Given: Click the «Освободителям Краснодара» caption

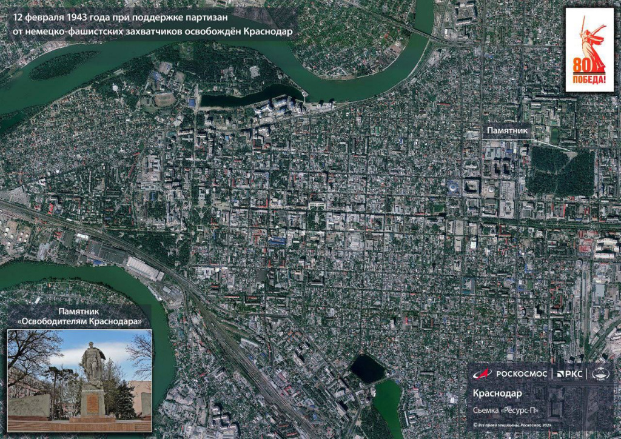Looking at the screenshot, I should [x=80, y=322].
